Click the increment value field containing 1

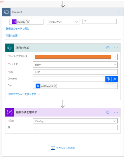pyautogui.click(x=75, y=127)
